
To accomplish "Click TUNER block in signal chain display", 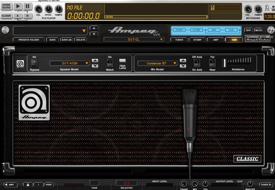I will click(179, 30).
